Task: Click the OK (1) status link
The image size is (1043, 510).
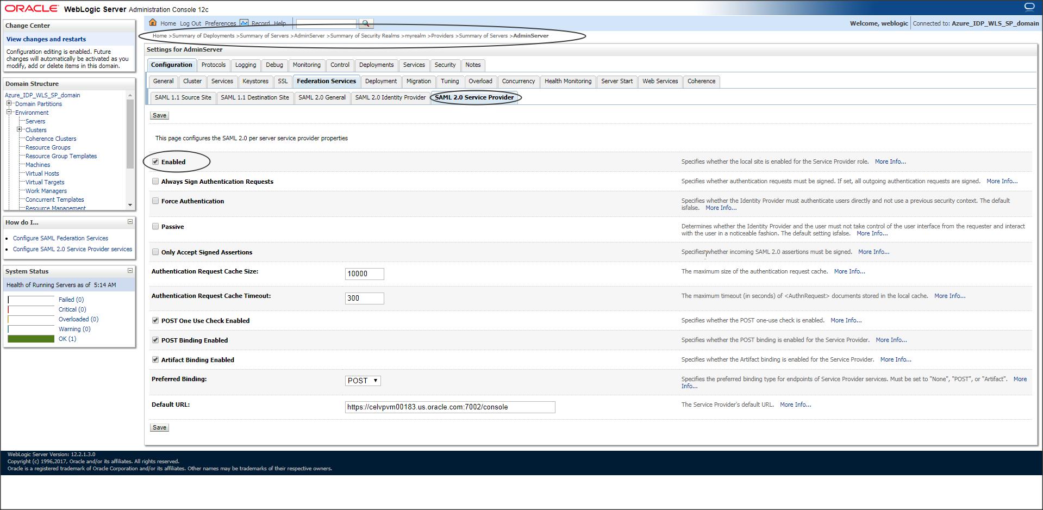Action: pyautogui.click(x=67, y=339)
